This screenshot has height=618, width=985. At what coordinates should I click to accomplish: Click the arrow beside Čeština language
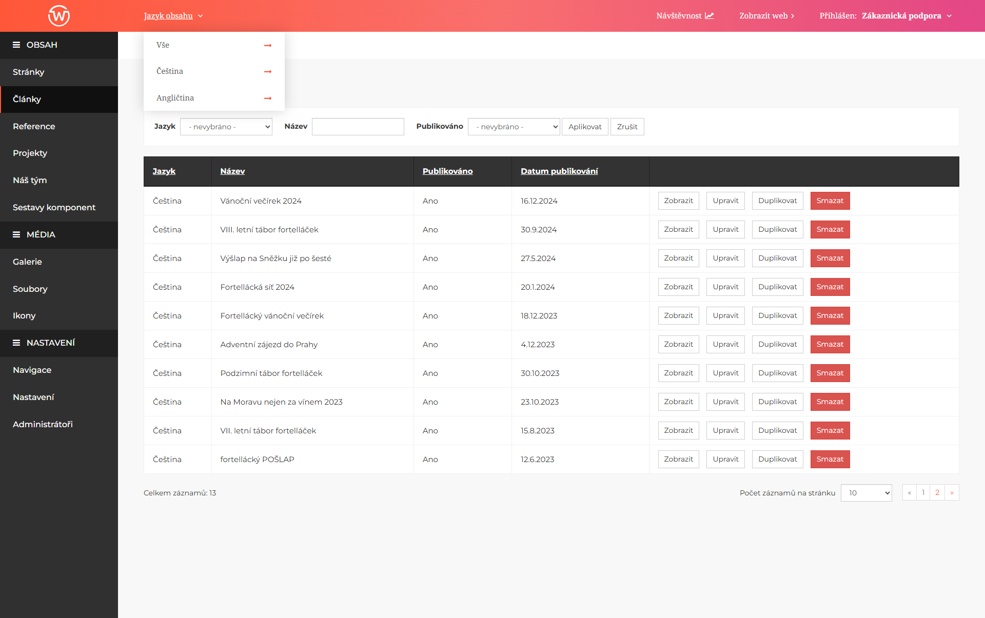(268, 72)
